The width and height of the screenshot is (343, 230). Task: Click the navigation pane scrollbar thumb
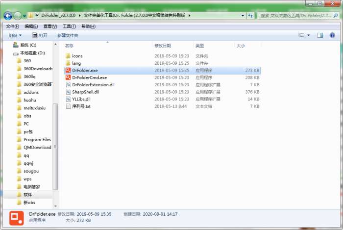(x=55, y=147)
